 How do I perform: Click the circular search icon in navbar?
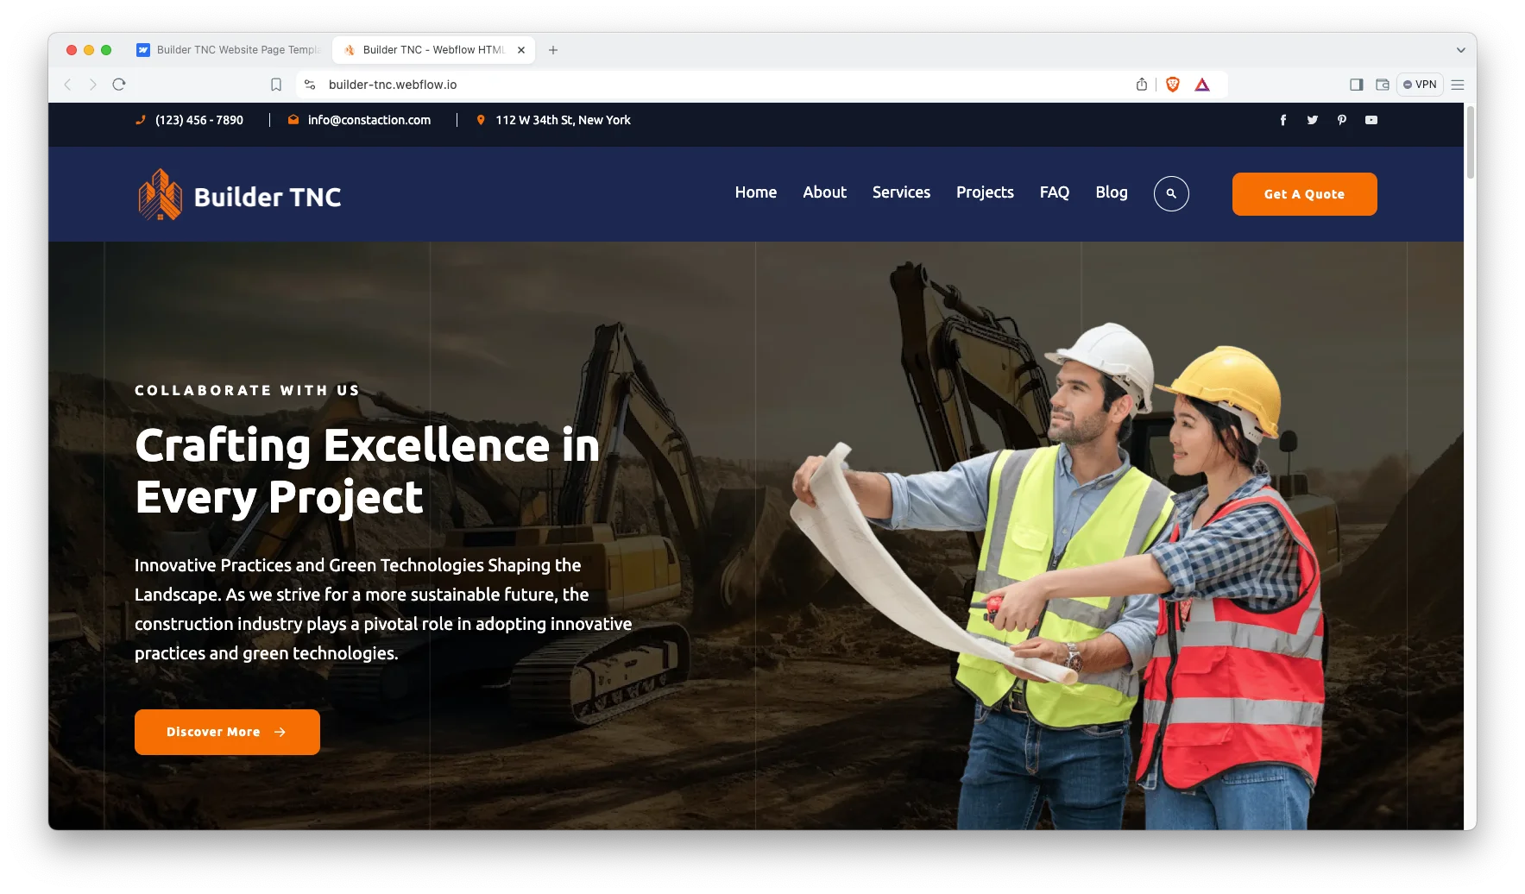(1171, 193)
